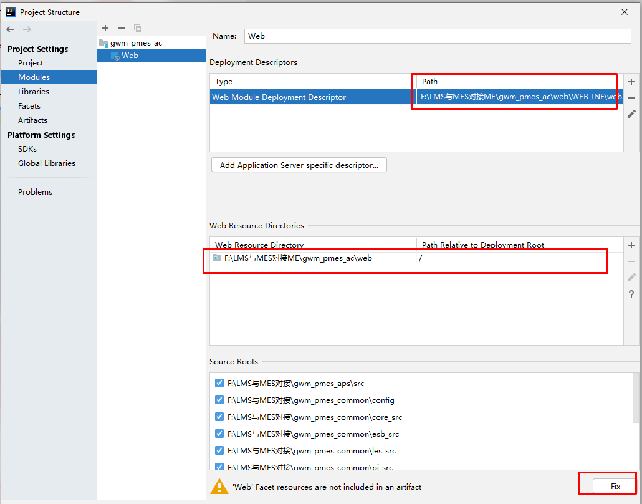Screen dimensions: 642x504
Task: Add a deployment descriptor with plus icon
Action: [631, 82]
